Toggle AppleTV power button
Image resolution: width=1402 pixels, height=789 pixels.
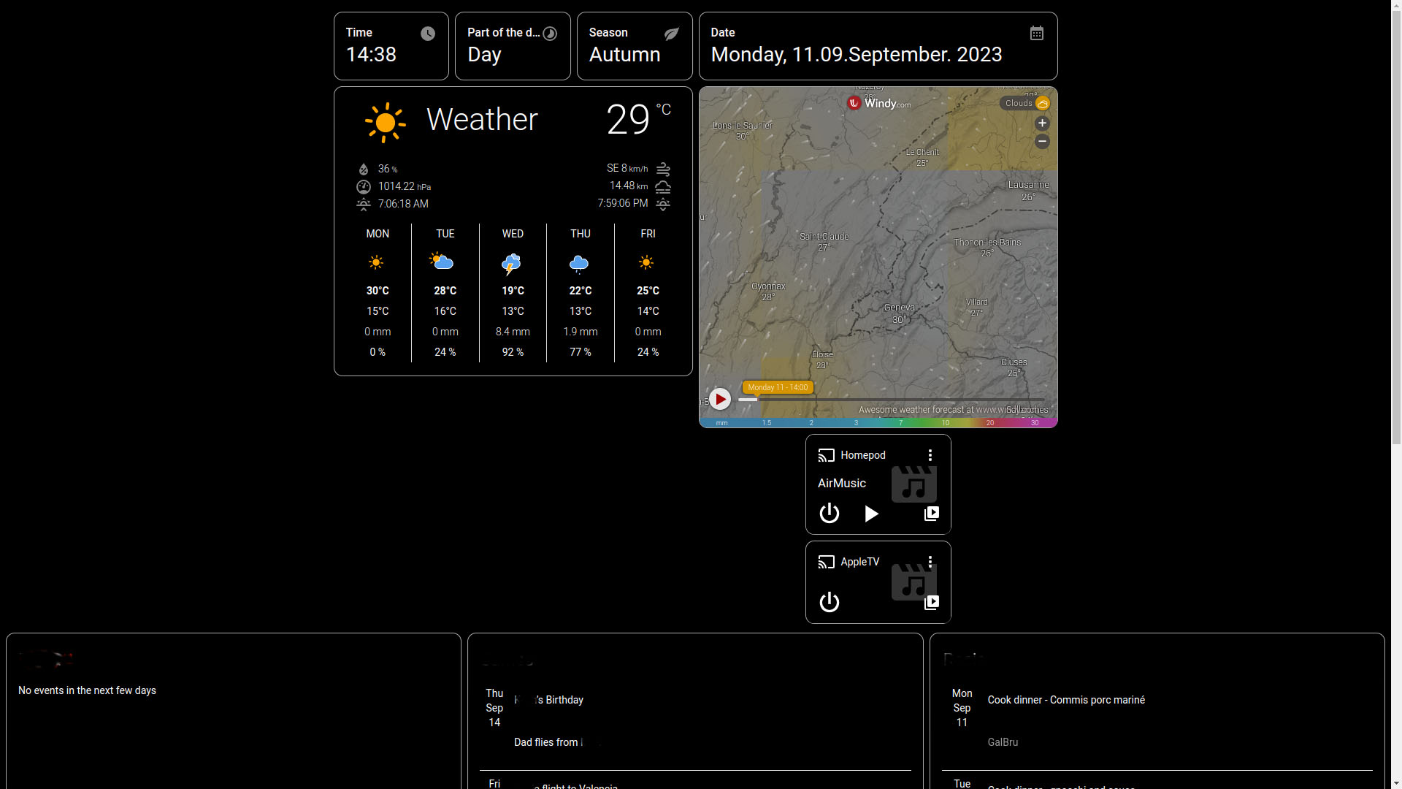pyautogui.click(x=829, y=603)
